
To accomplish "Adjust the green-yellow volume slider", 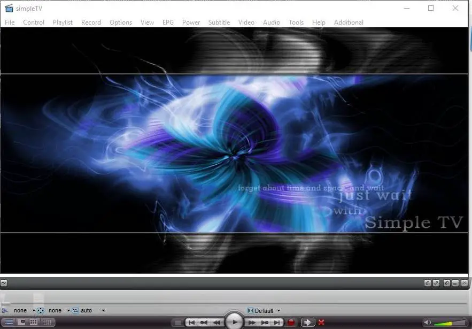I will click(450, 323).
